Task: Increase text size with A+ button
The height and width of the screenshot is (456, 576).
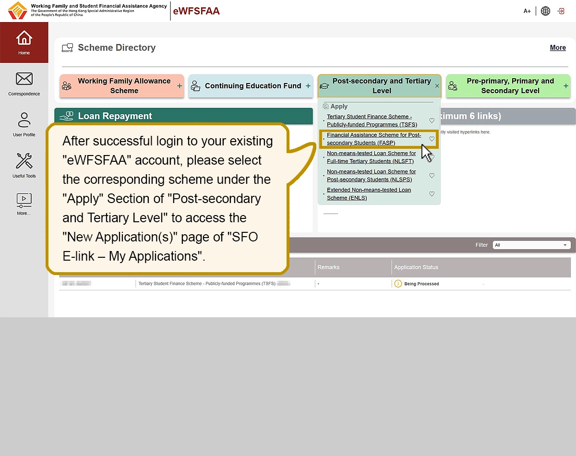Action: click(x=527, y=11)
